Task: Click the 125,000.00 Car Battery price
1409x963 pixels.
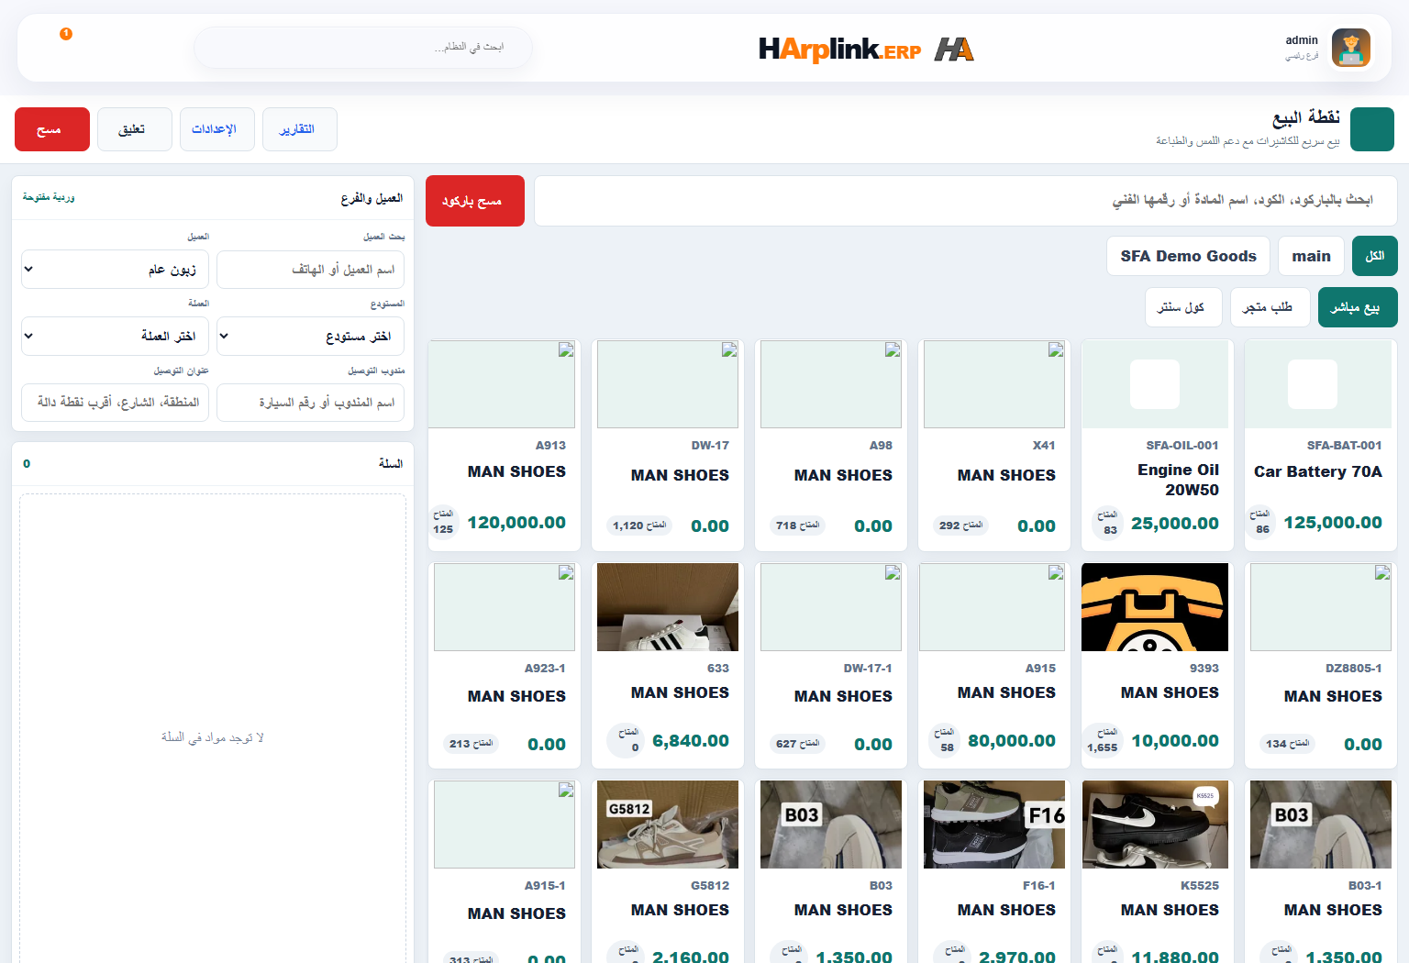Action: click(1333, 523)
